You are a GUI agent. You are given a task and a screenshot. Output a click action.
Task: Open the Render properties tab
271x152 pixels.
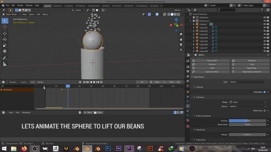(188, 67)
